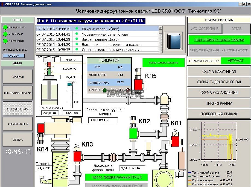Click ГОТОВ status button
Viewport: 251px width, 187px height.
(x=237, y=29)
